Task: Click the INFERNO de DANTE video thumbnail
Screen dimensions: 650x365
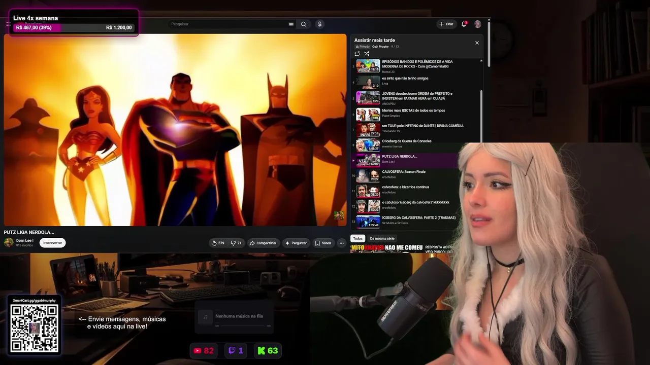Action: [x=368, y=130]
